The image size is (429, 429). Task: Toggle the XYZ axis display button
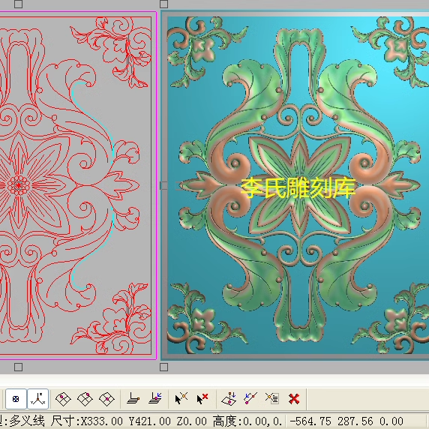[x=38, y=399]
